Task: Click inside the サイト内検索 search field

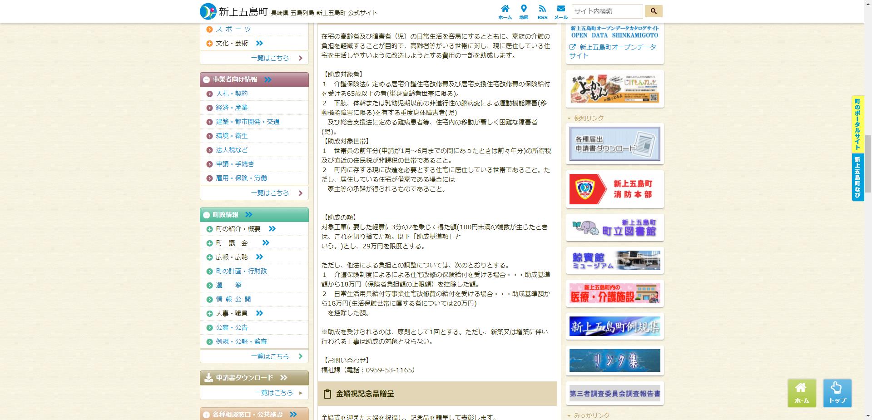Action: pyautogui.click(x=606, y=11)
